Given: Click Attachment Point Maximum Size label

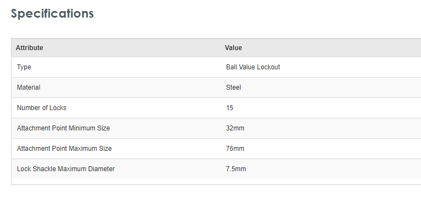Looking at the screenshot, I should 64,149.
